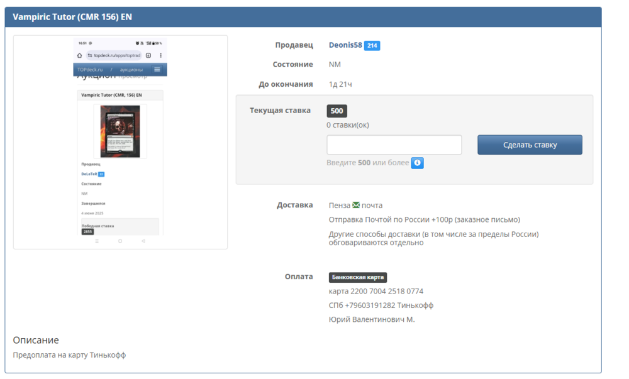Click the bid amount input field
Viewport: 629px width, 379px height.
(x=394, y=145)
